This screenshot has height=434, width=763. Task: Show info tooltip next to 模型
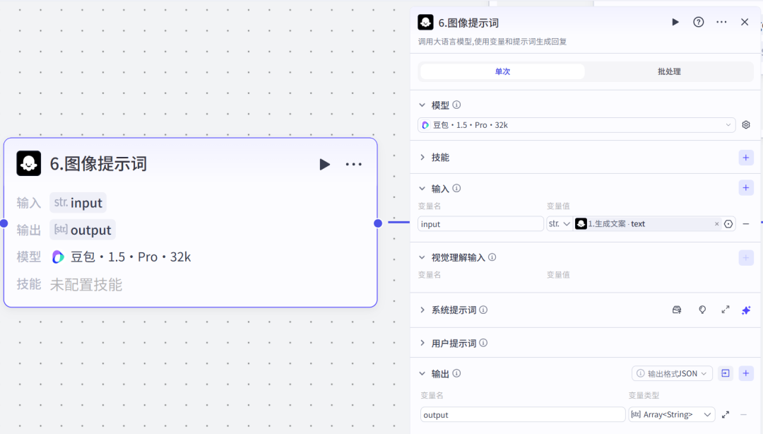click(456, 105)
